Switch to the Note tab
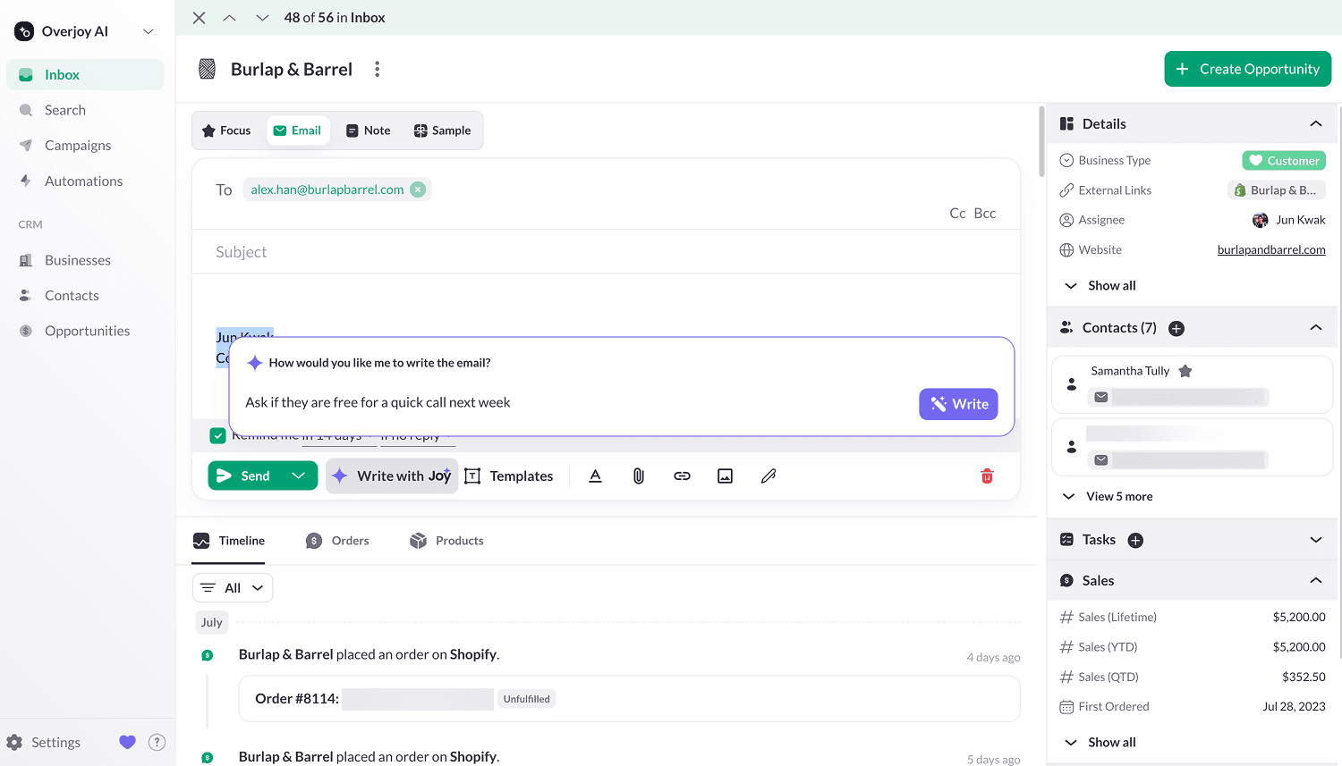This screenshot has width=1342, height=766. (x=369, y=130)
